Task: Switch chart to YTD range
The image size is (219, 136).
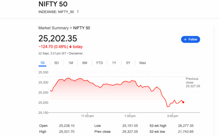Action: [x=99, y=63]
